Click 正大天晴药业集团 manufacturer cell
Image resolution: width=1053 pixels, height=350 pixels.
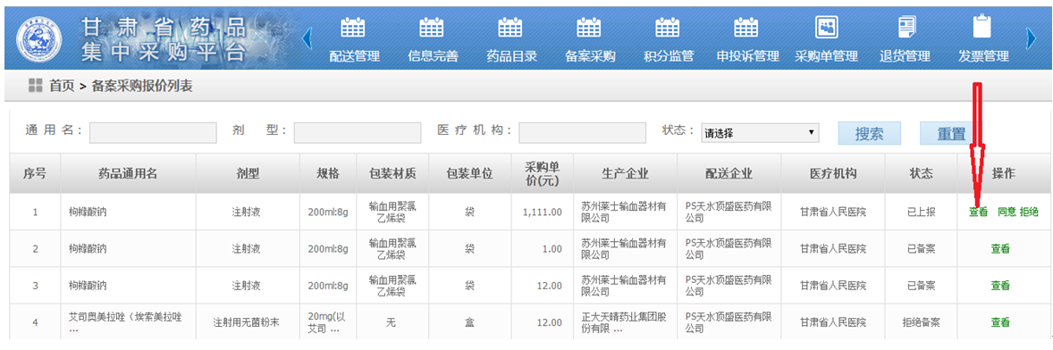click(625, 322)
